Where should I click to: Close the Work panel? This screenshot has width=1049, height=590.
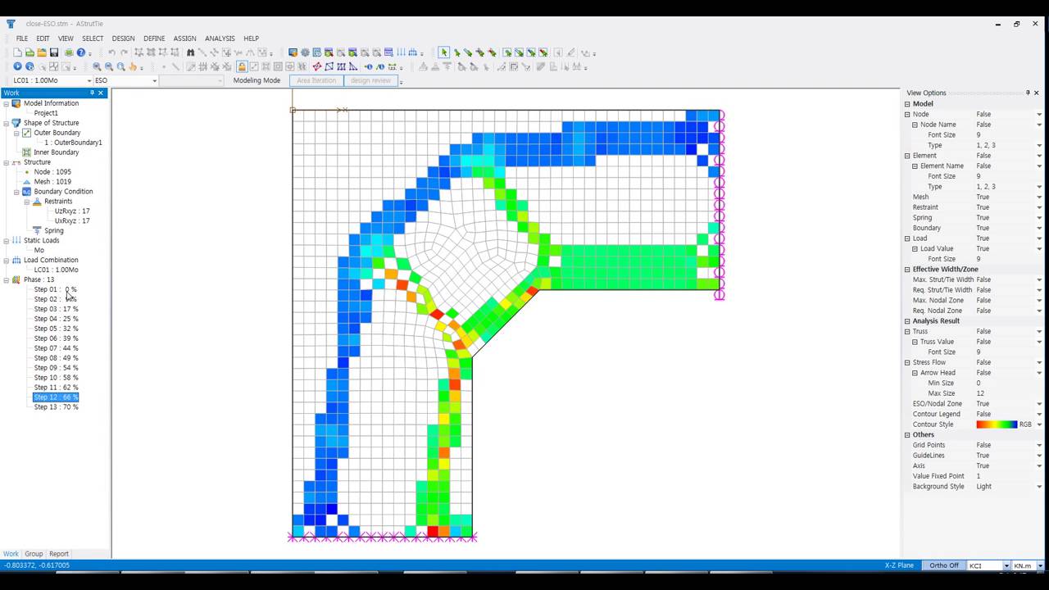[x=101, y=93]
